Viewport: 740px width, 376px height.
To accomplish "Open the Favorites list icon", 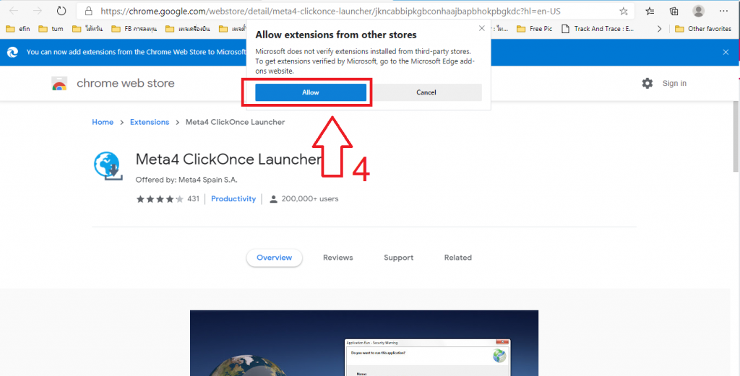I will pos(650,11).
